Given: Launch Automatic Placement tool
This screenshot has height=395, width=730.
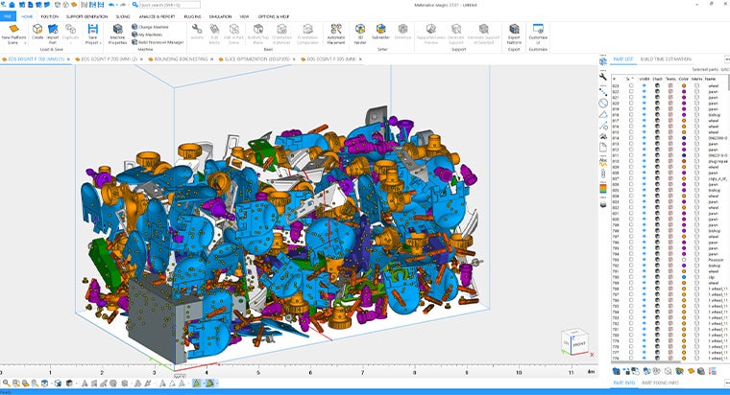Looking at the screenshot, I should point(335,34).
